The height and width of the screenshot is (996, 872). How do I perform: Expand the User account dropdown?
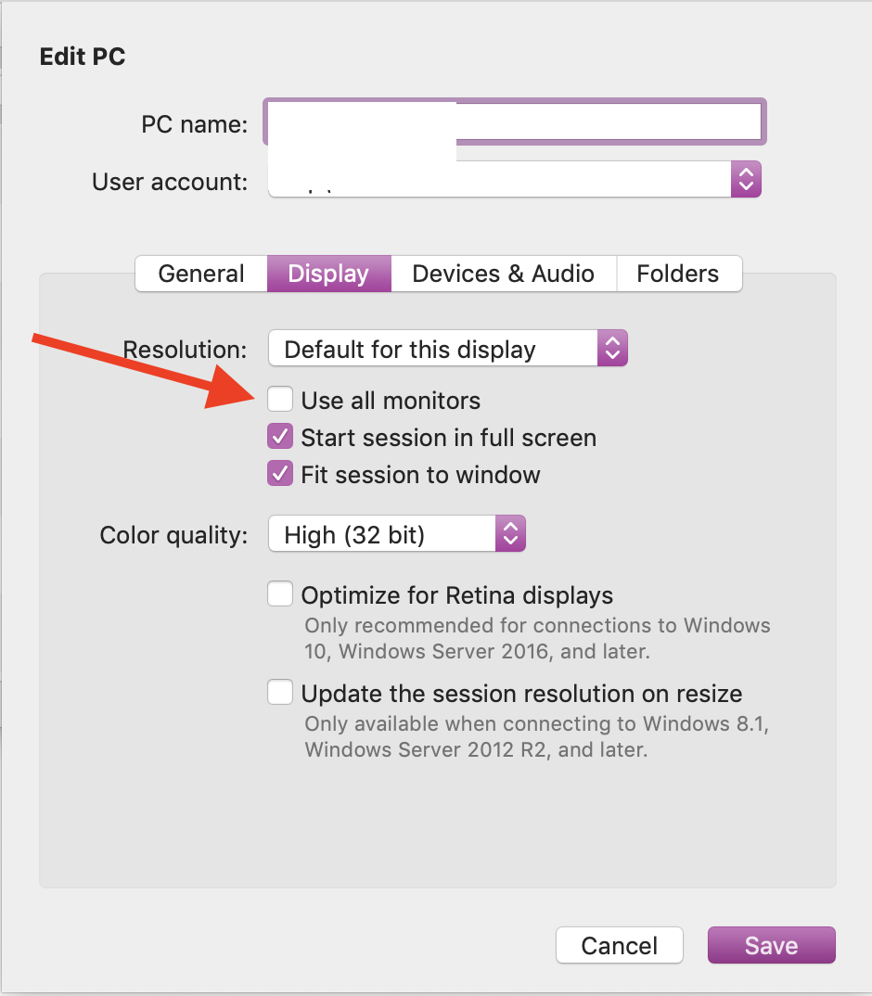[x=514, y=180]
